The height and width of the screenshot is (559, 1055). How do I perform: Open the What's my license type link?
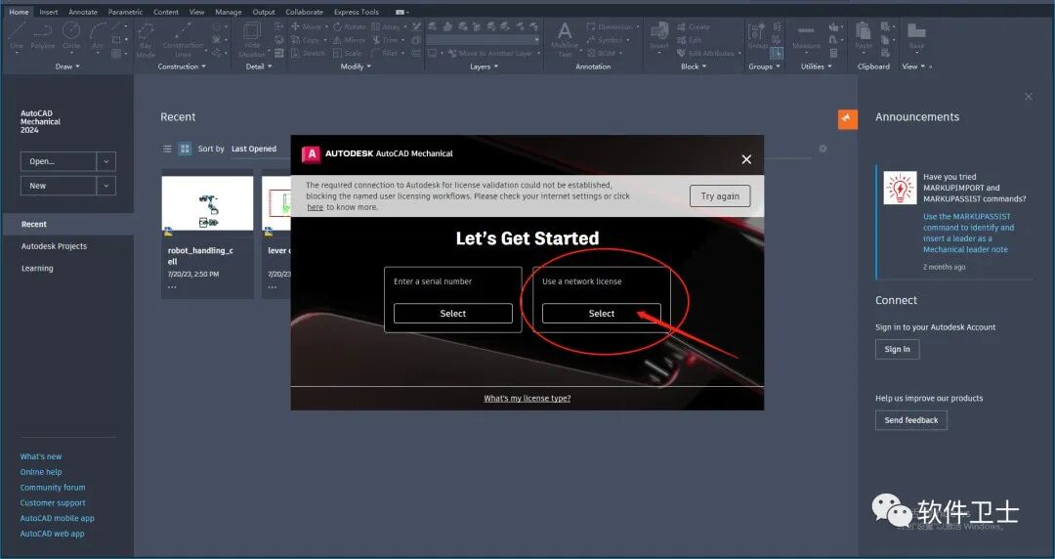[527, 398]
